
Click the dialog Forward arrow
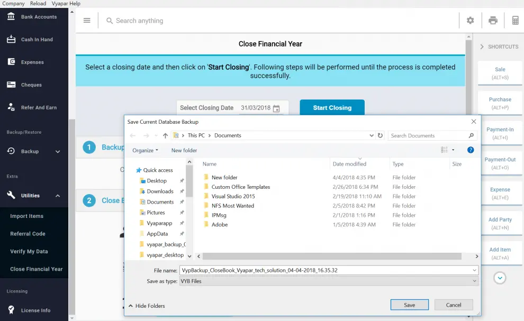[x=146, y=135]
